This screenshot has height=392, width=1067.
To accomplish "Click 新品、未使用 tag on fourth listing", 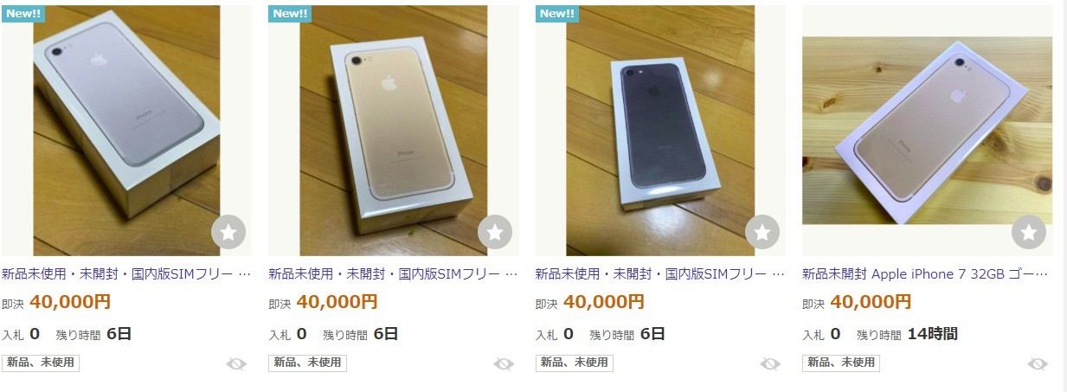I will click(x=841, y=363).
